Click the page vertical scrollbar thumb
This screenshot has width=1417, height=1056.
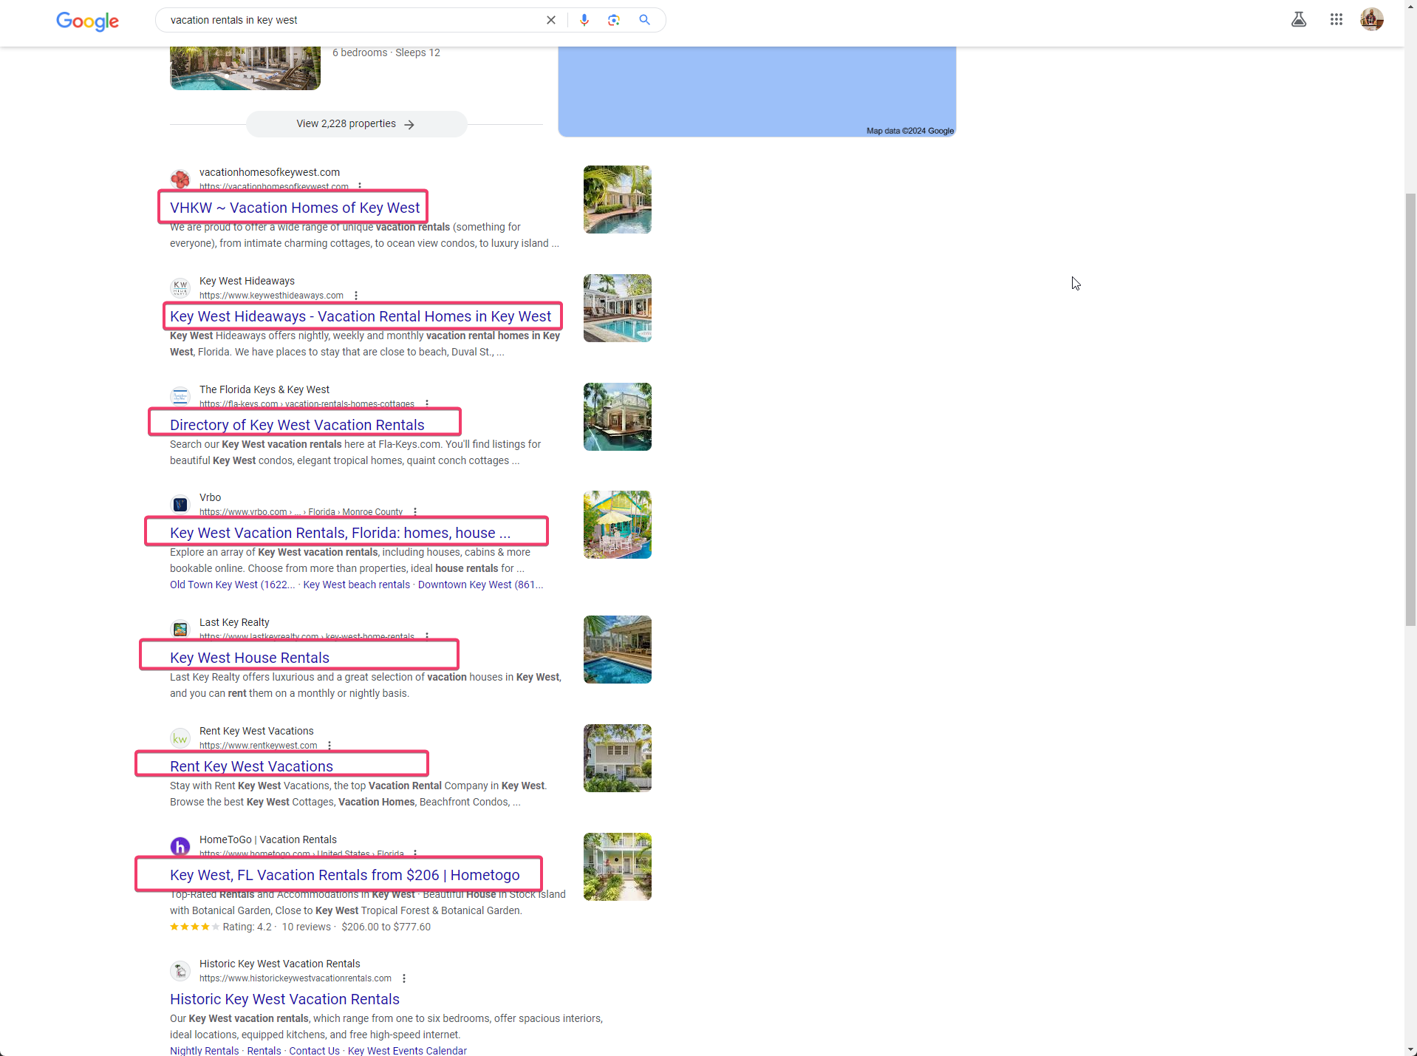1410,410
